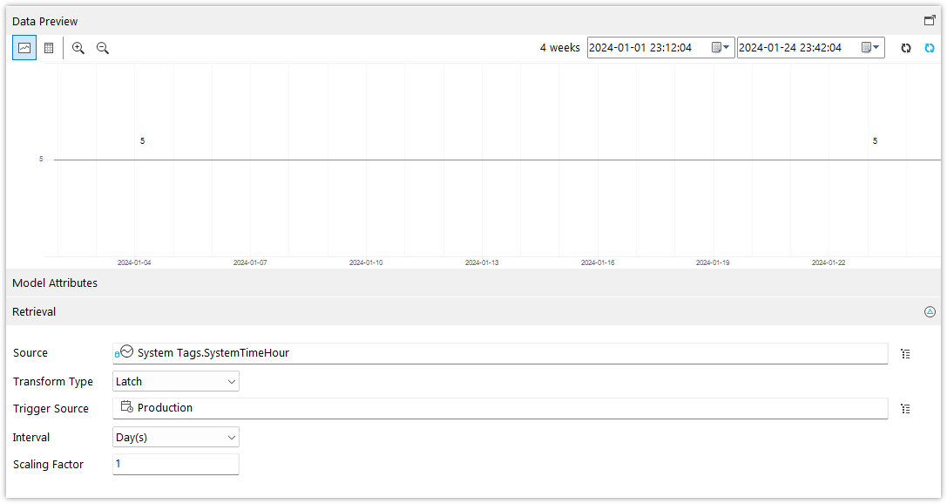The height and width of the screenshot is (504, 947).
Task: Switch to the table view icon
Action: (49, 48)
